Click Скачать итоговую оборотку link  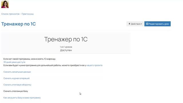point(17,85)
